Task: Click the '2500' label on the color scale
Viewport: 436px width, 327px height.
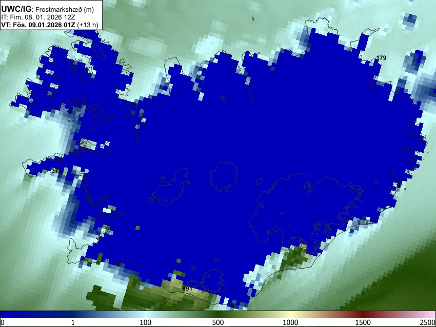Action: (x=428, y=322)
